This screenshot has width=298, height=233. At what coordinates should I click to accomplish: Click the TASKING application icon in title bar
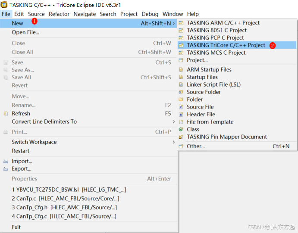coord(4,5)
